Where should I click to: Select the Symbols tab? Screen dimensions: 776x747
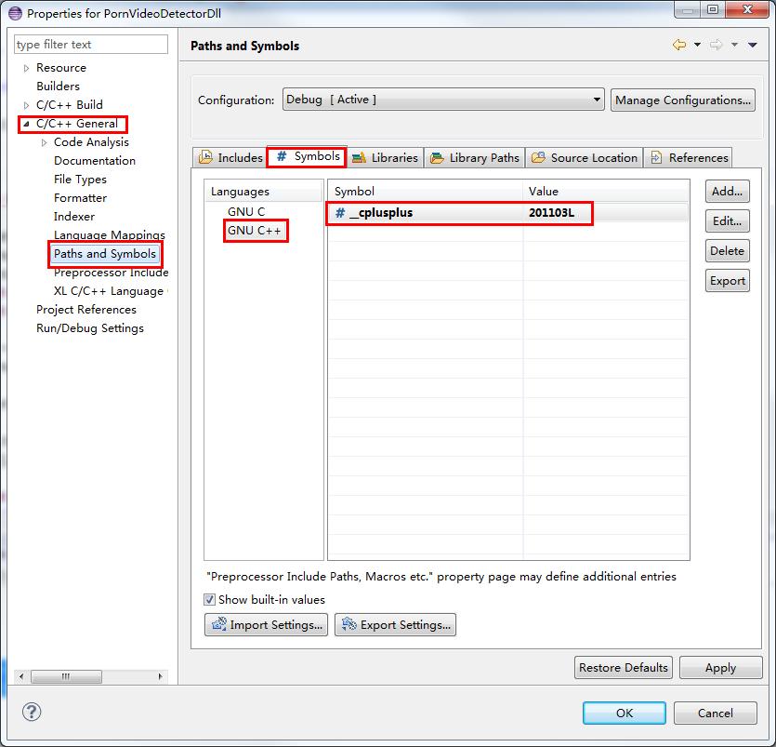click(x=307, y=156)
